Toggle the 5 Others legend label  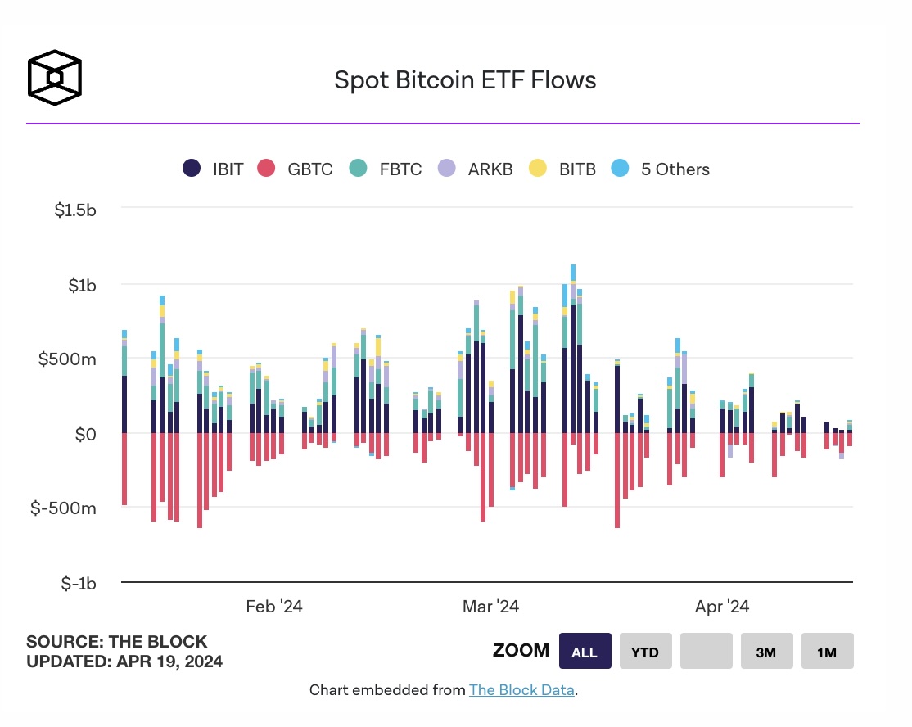675,169
